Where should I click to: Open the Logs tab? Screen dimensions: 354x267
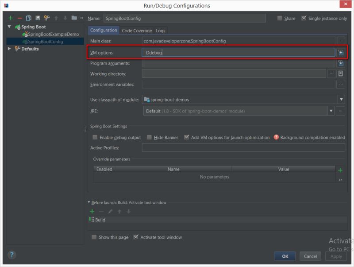click(x=161, y=31)
